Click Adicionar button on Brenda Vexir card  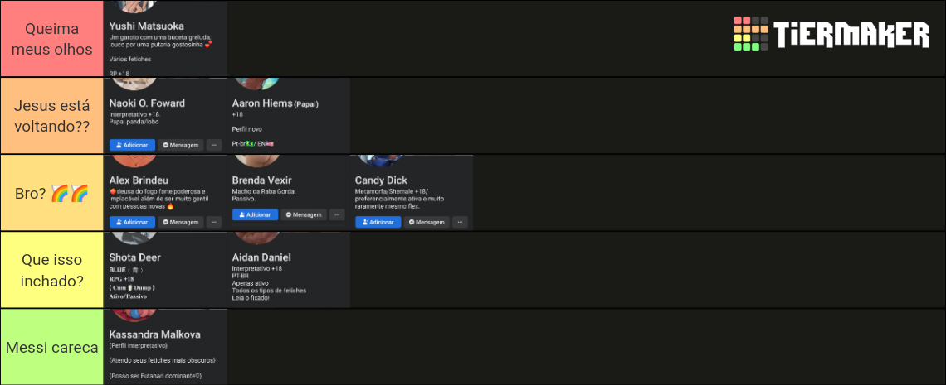pyautogui.click(x=256, y=214)
